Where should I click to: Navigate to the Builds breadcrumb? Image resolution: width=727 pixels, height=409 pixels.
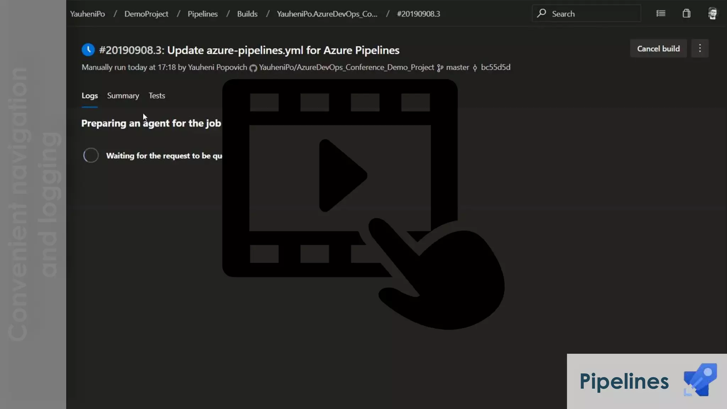[247, 14]
